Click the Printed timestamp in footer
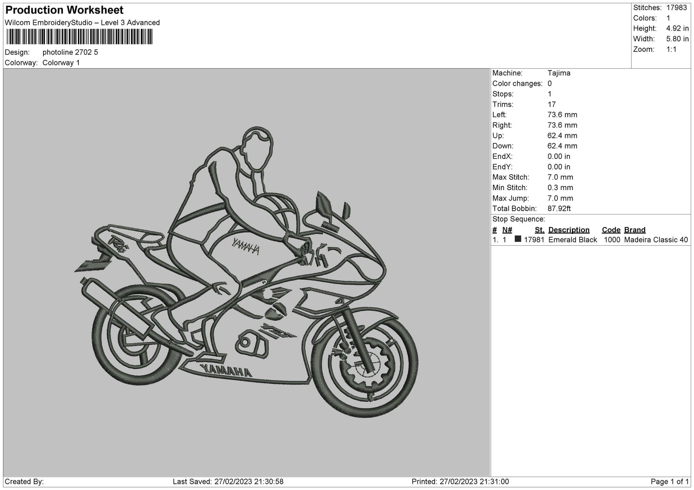The image size is (694, 490). tap(460, 482)
